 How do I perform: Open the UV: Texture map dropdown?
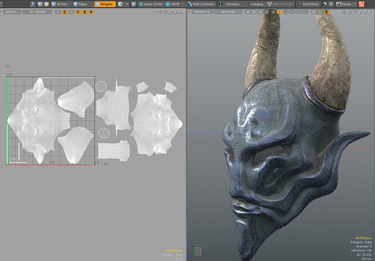(37, 12)
